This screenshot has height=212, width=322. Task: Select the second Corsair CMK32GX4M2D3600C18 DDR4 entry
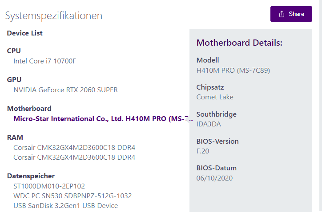(74, 157)
